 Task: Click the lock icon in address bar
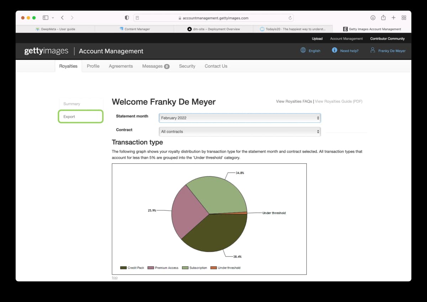click(180, 18)
